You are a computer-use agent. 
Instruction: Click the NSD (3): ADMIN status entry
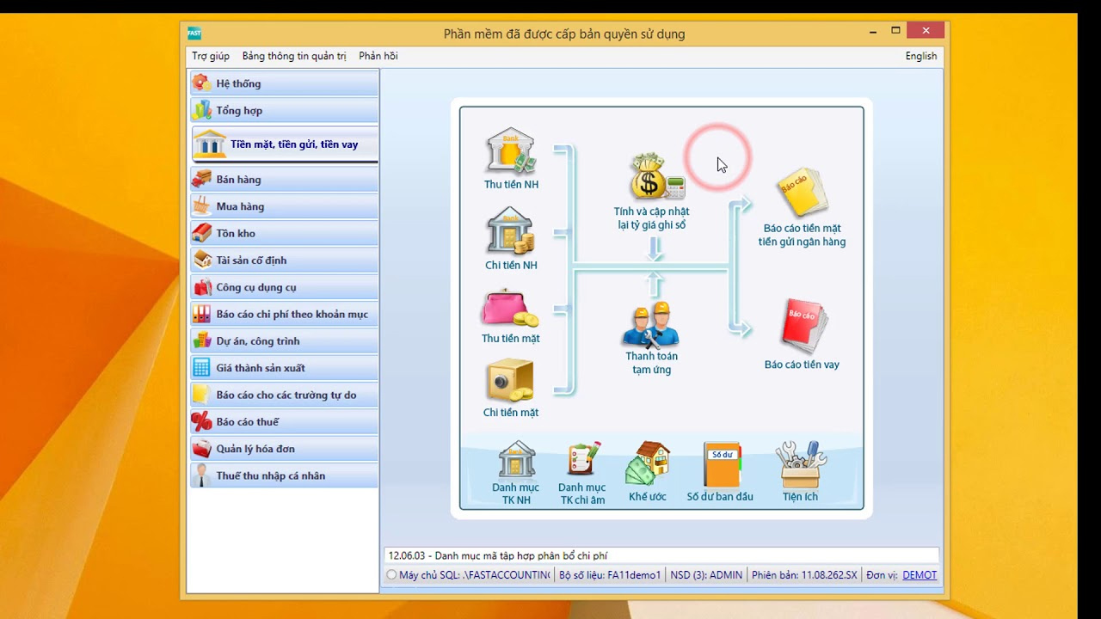706,575
